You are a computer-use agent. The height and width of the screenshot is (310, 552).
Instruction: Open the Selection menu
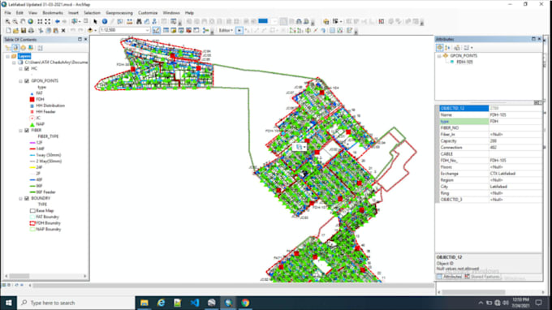(x=92, y=13)
